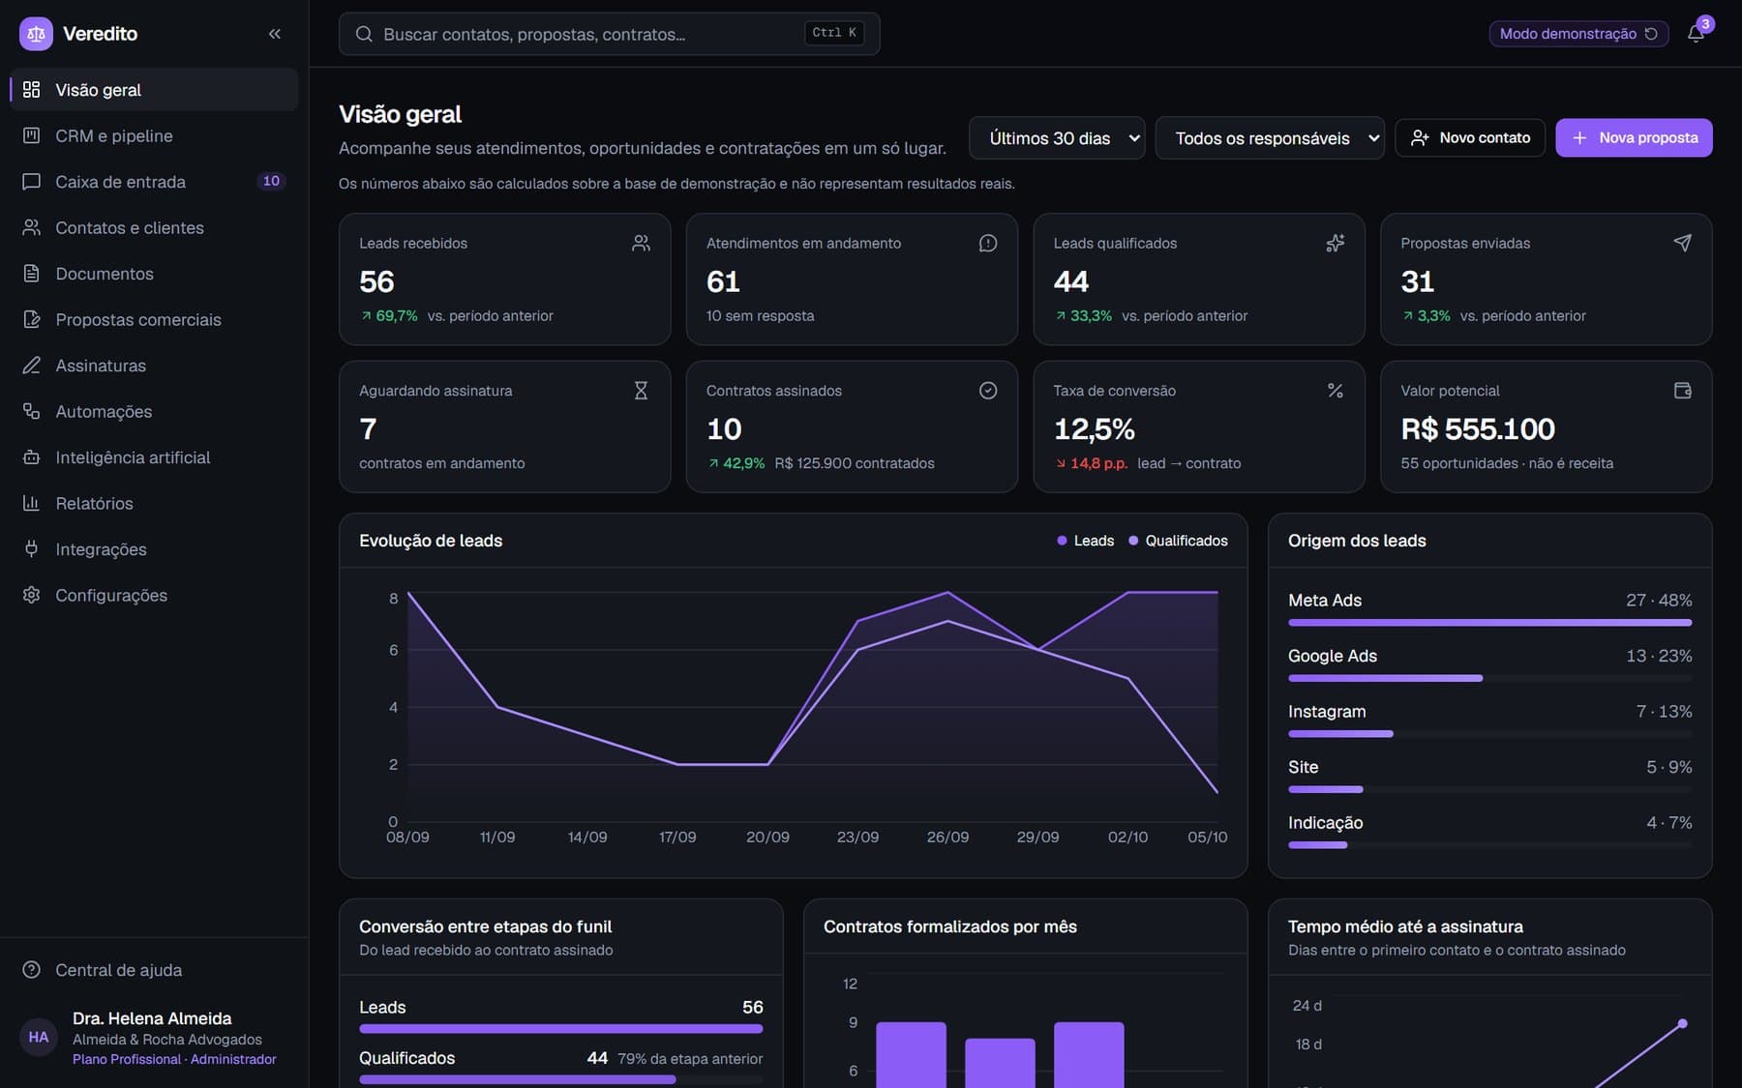Click the robot icon beside Inteligência artificial

32,457
